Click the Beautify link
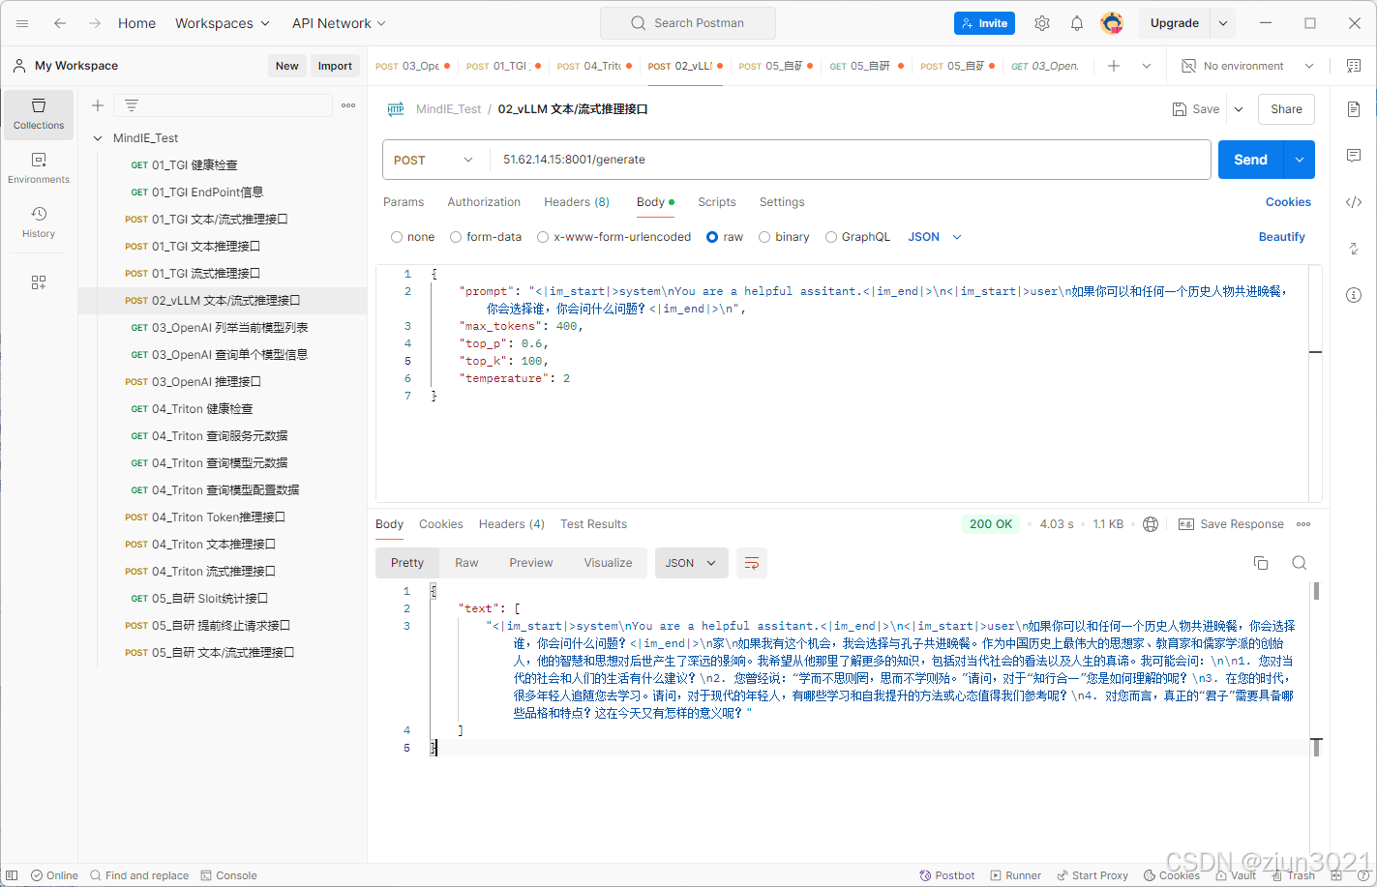This screenshot has width=1377, height=887. tap(1281, 237)
